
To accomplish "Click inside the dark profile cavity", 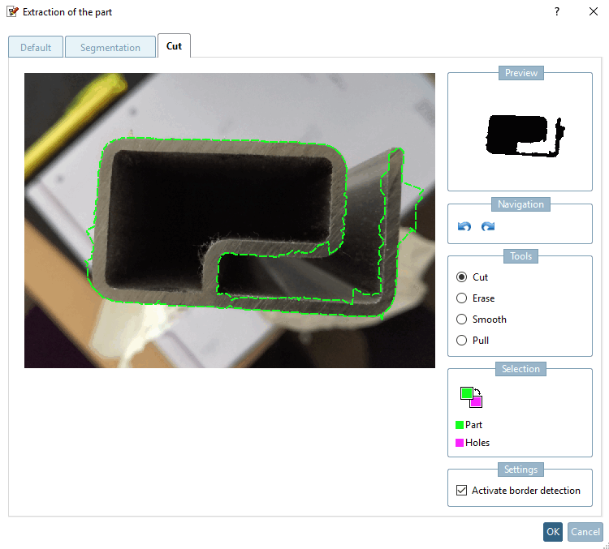I will [x=218, y=194].
